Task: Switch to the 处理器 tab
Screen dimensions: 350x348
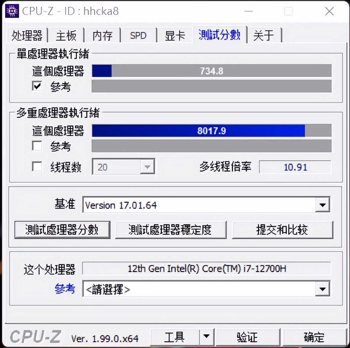Action: click(27, 35)
